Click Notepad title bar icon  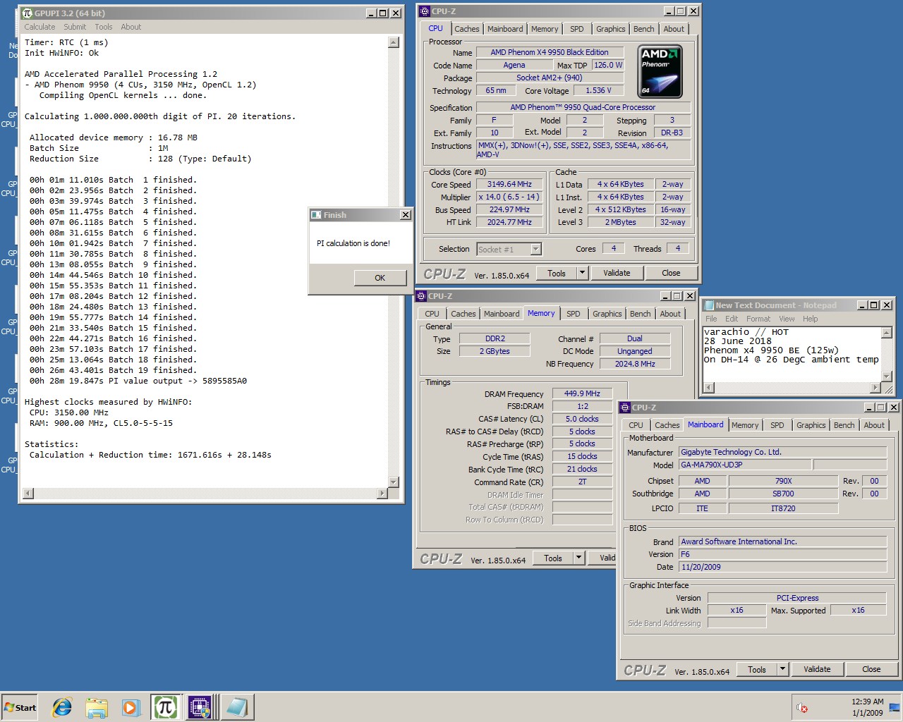709,305
